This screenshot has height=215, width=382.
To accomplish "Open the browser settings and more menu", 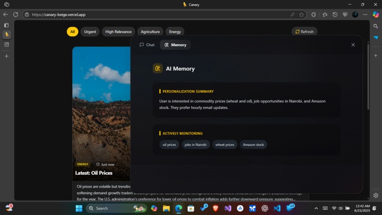I will point(365,15).
